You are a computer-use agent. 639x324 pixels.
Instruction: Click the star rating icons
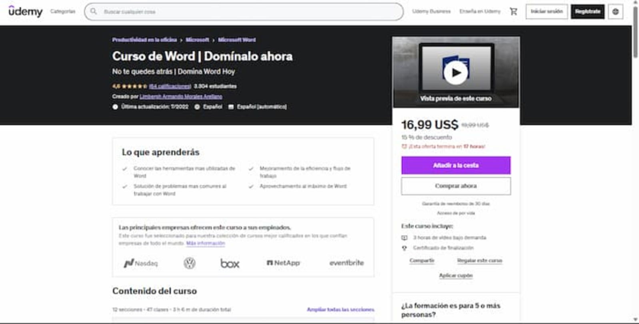[x=134, y=86]
